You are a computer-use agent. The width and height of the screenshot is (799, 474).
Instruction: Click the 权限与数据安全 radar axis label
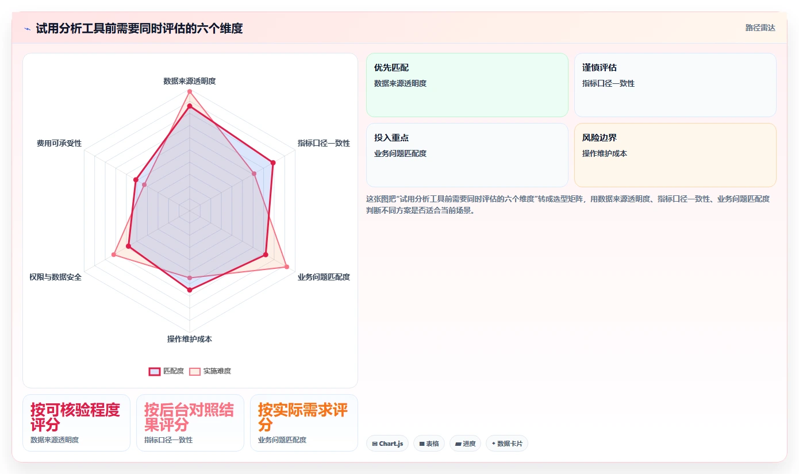coord(56,277)
